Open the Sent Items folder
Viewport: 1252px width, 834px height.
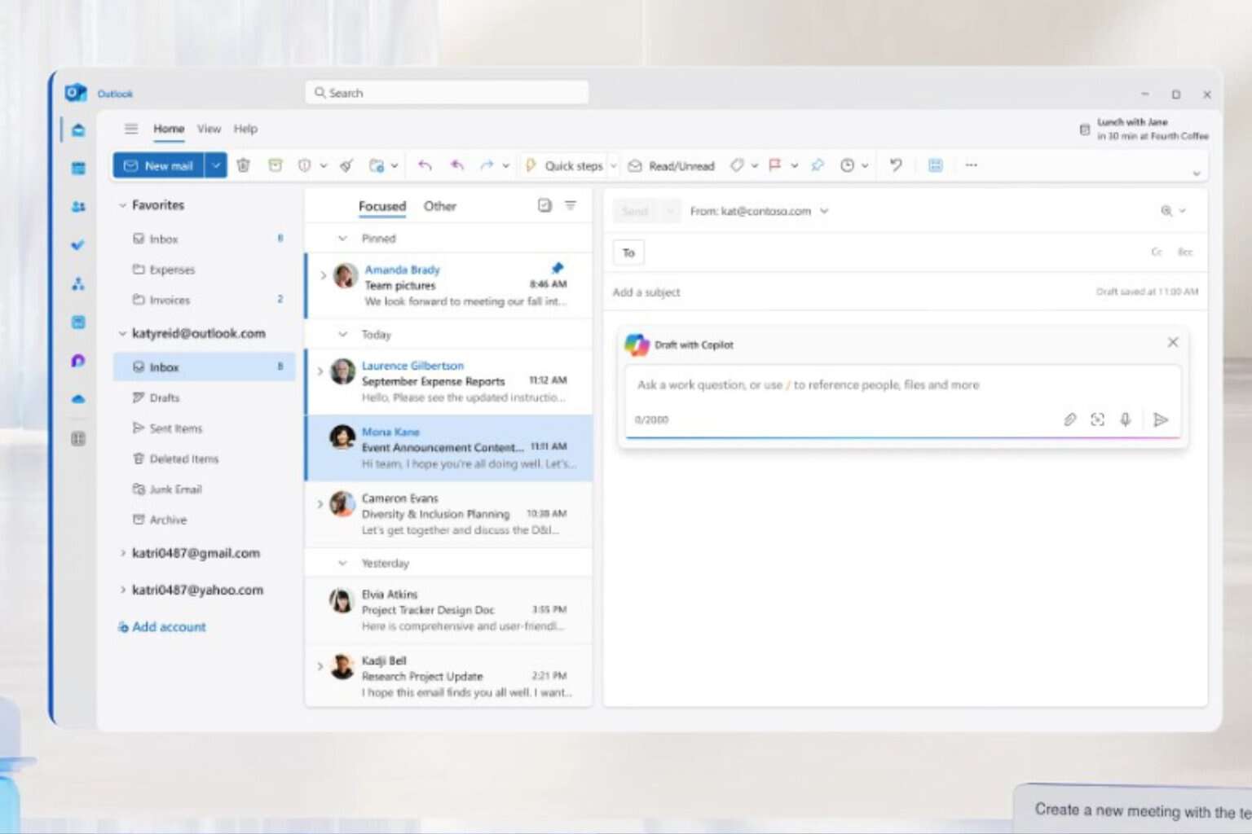point(204,428)
